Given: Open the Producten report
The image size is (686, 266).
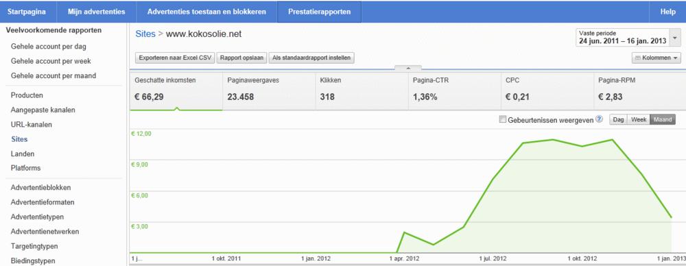Looking at the screenshot, I should (x=27, y=95).
